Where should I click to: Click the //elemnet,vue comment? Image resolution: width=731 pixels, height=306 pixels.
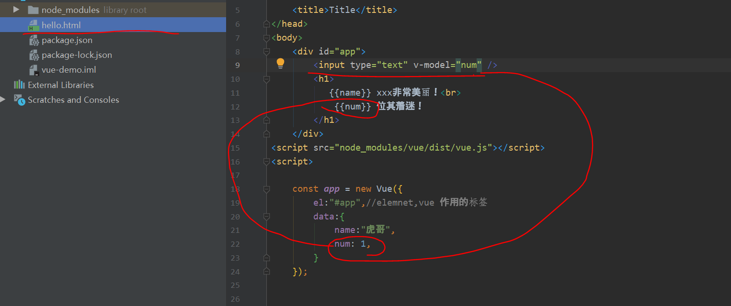point(426,203)
